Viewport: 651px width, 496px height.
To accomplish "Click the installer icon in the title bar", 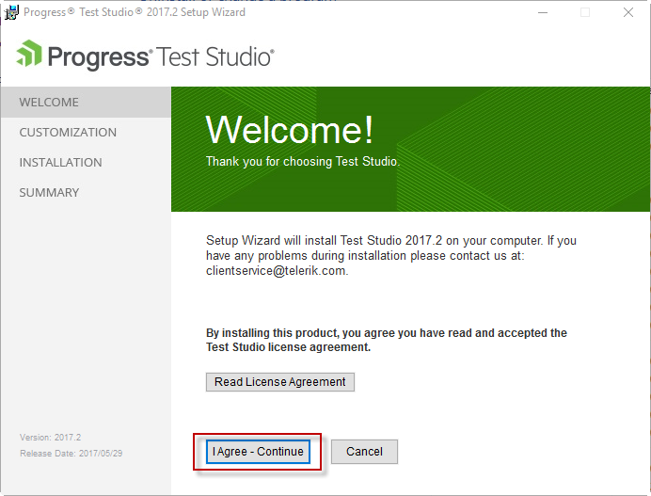I will (x=11, y=12).
